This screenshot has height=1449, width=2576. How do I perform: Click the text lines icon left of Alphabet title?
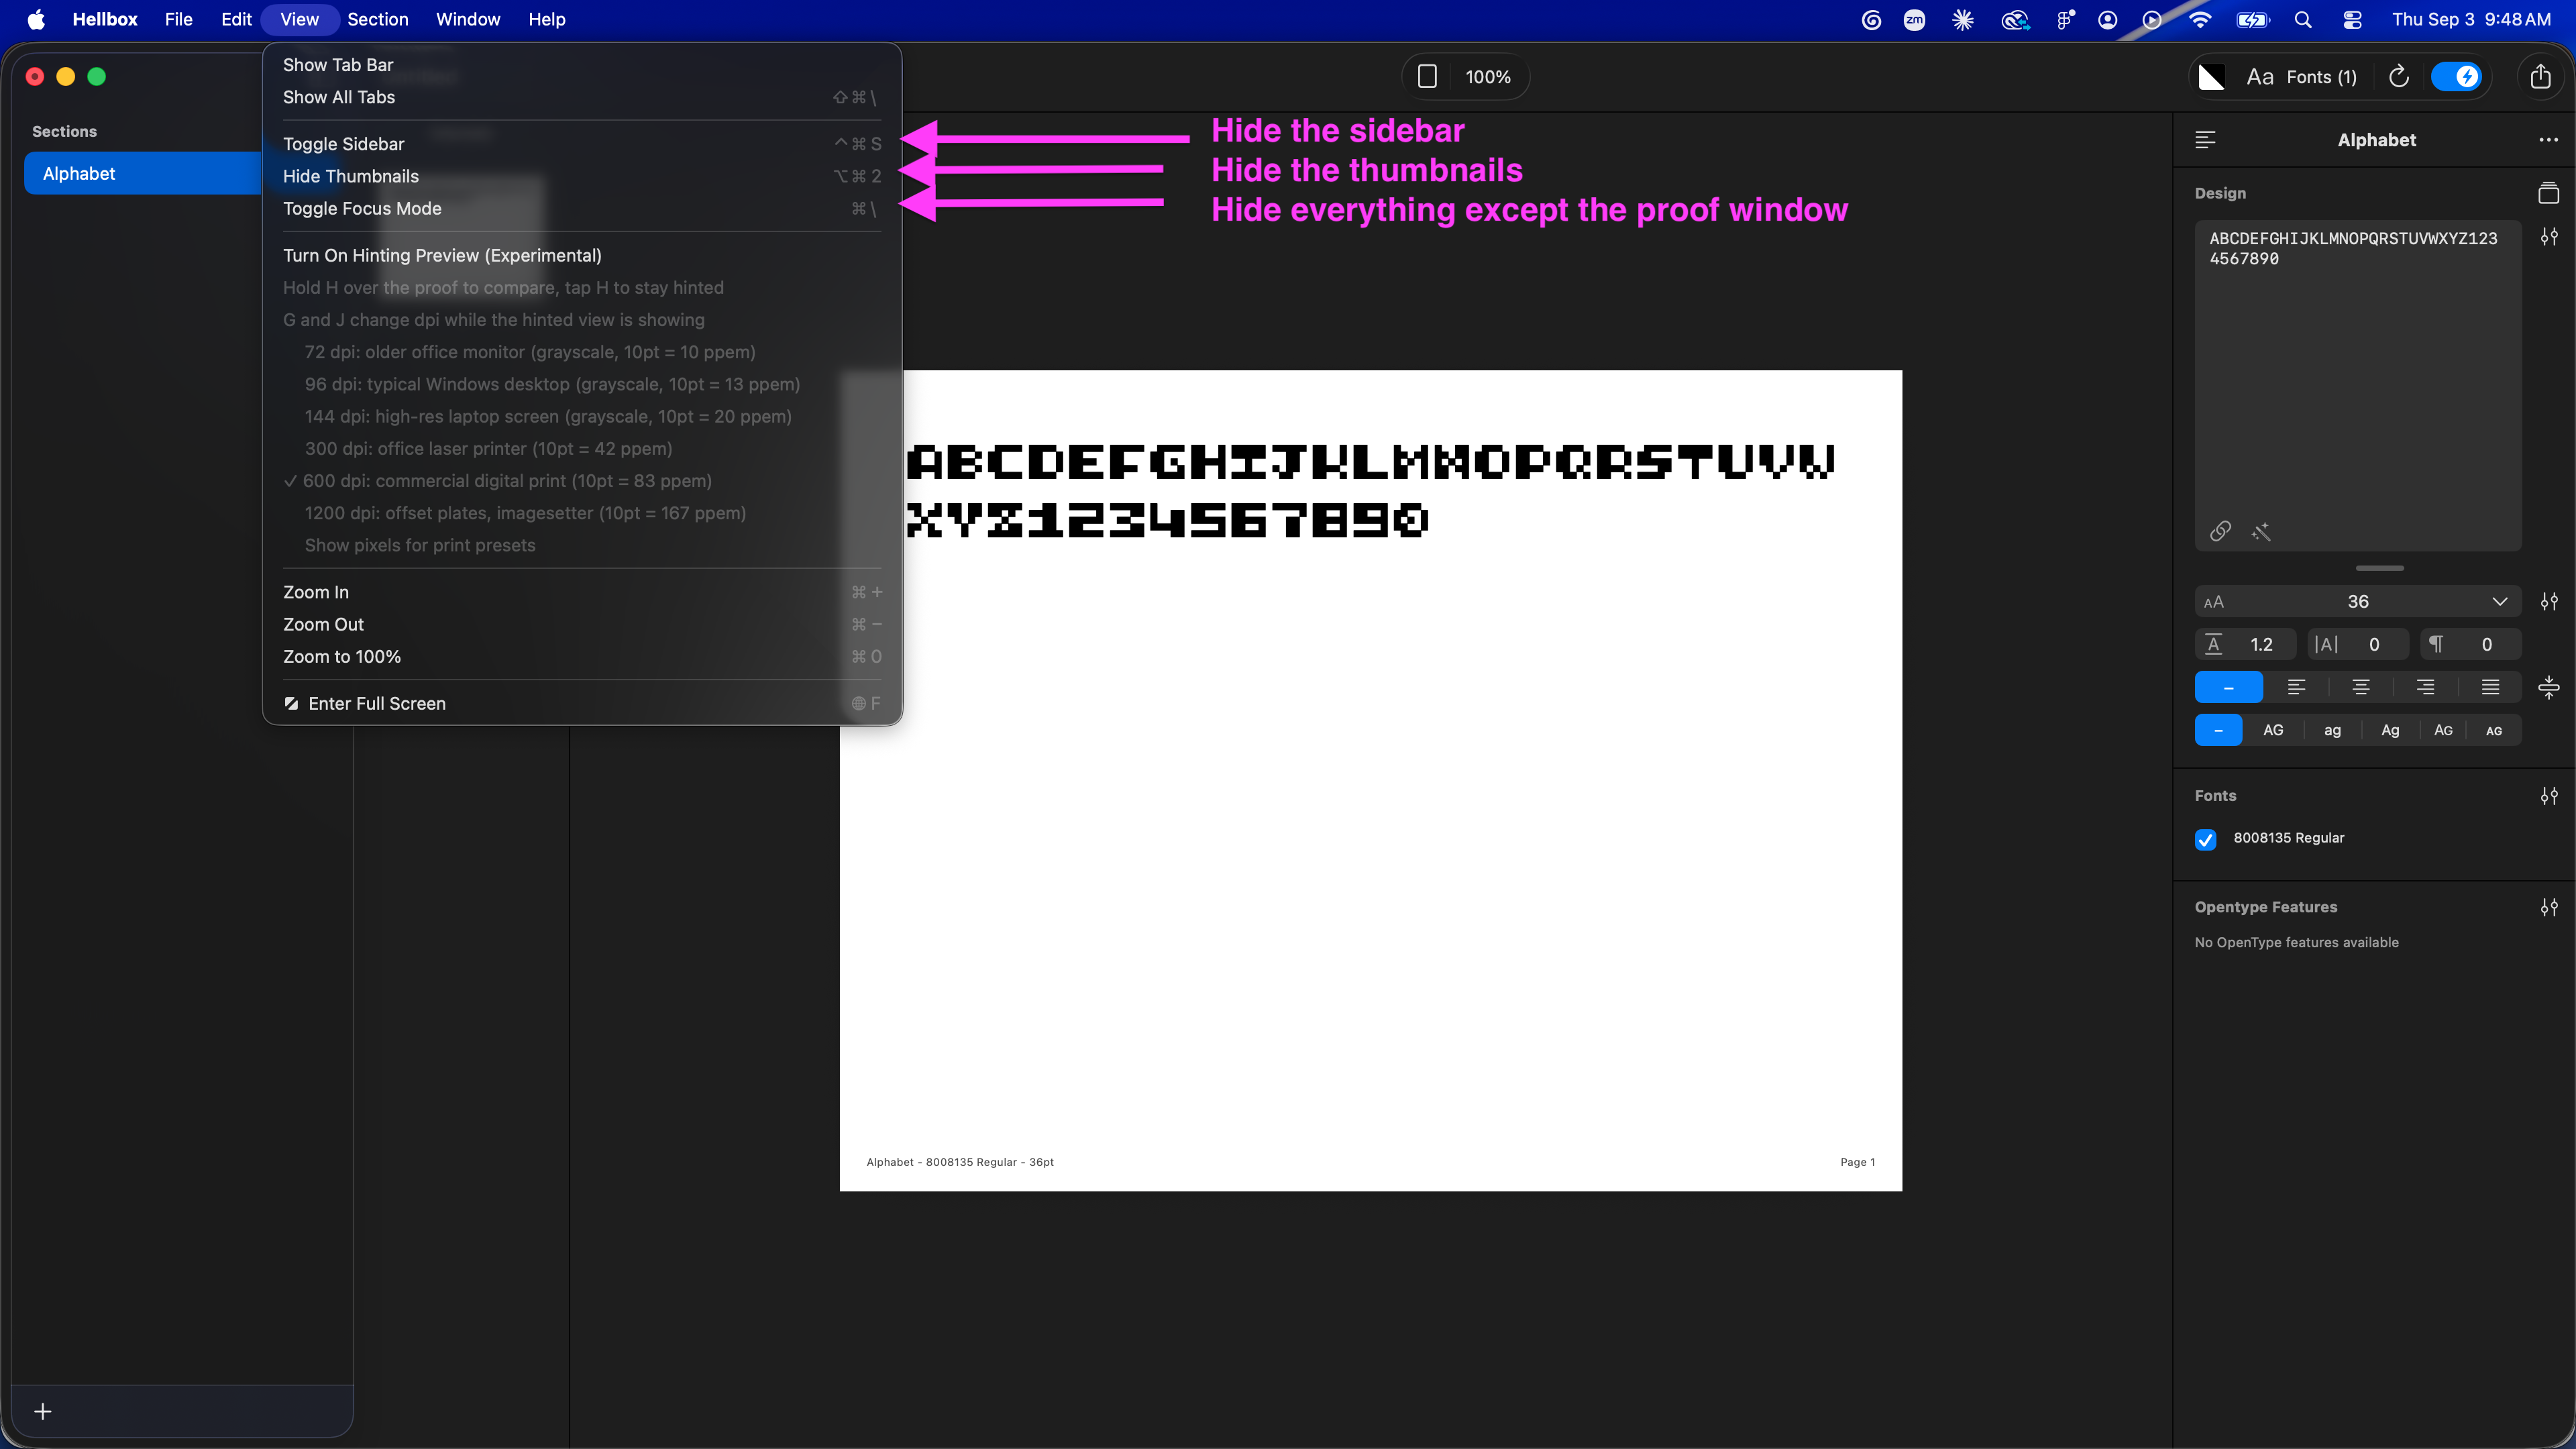pyautogui.click(x=2205, y=140)
